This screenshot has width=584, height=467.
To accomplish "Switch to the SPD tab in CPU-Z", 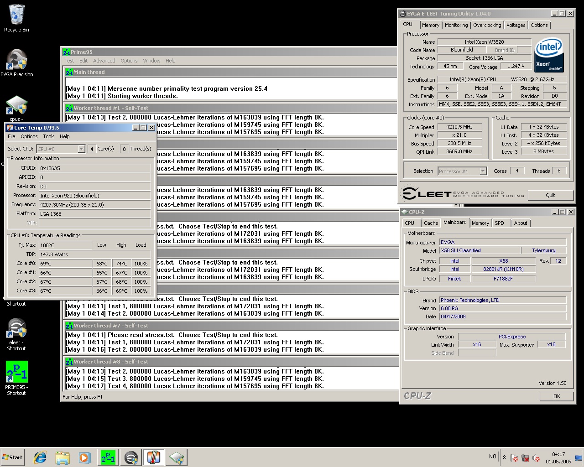I will point(500,223).
